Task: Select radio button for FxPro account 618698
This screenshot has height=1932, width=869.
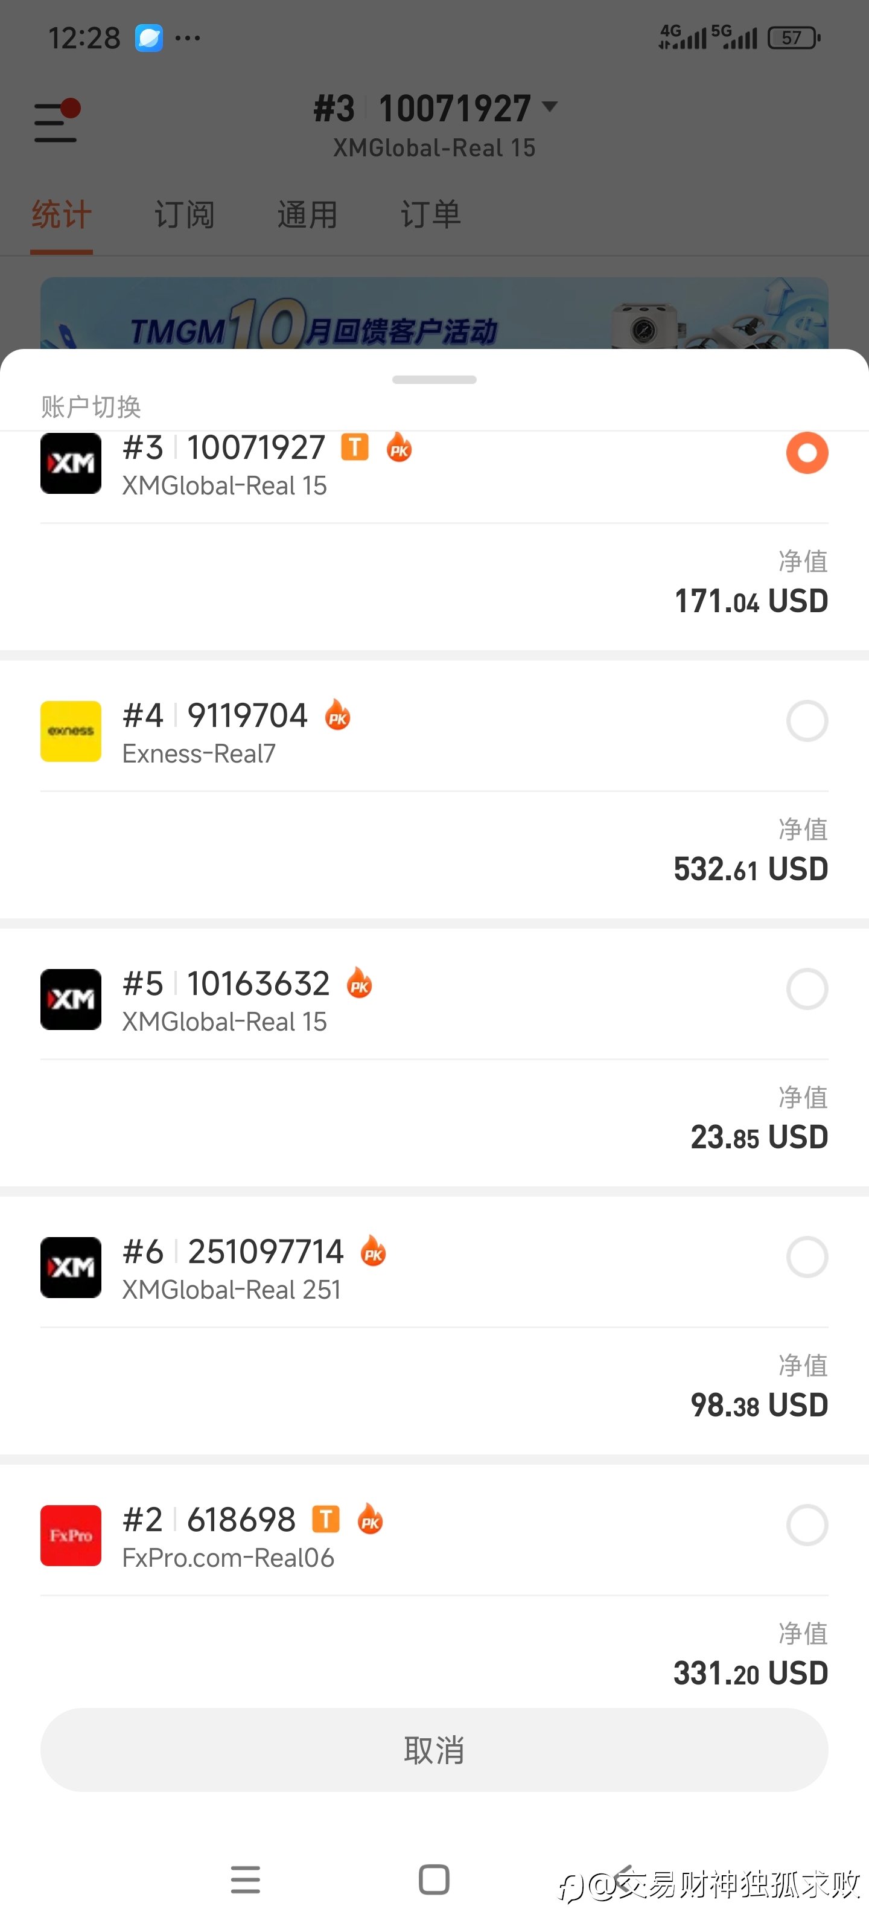Action: click(x=807, y=1524)
